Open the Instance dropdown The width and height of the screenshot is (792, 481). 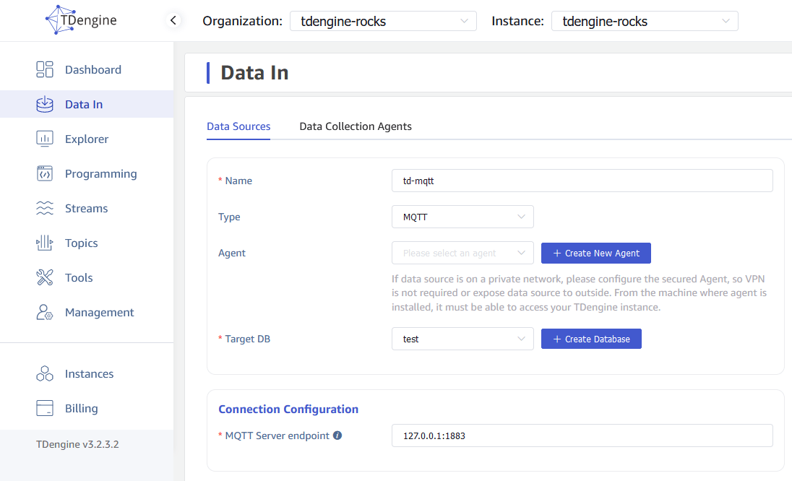[645, 21]
